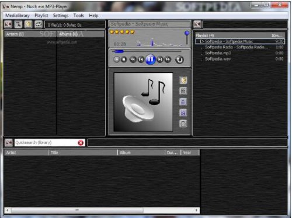Image resolution: width=292 pixels, height=218 pixels.
Task: Open the Tools menu
Action: click(79, 16)
